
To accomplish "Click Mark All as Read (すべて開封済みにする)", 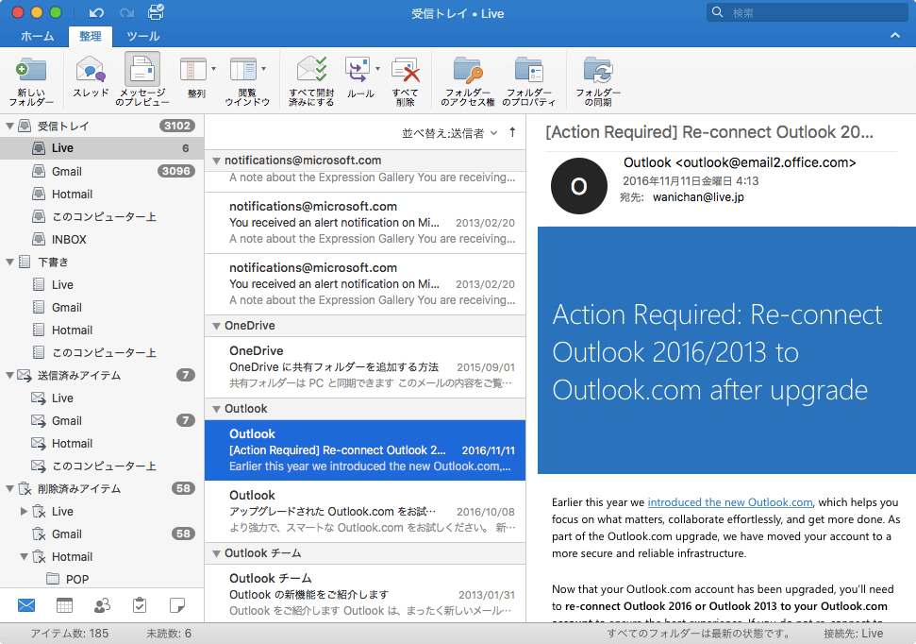I will pos(311,80).
